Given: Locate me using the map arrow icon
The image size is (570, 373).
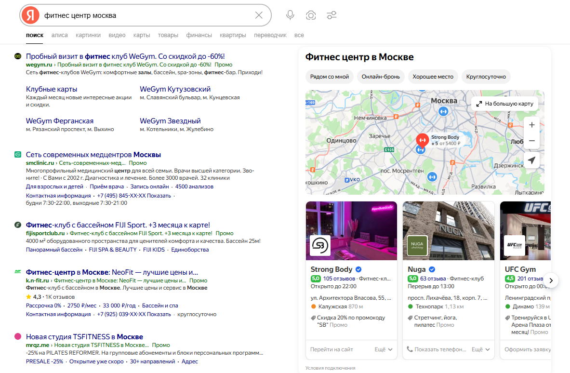Looking at the screenshot, I should [531, 160].
